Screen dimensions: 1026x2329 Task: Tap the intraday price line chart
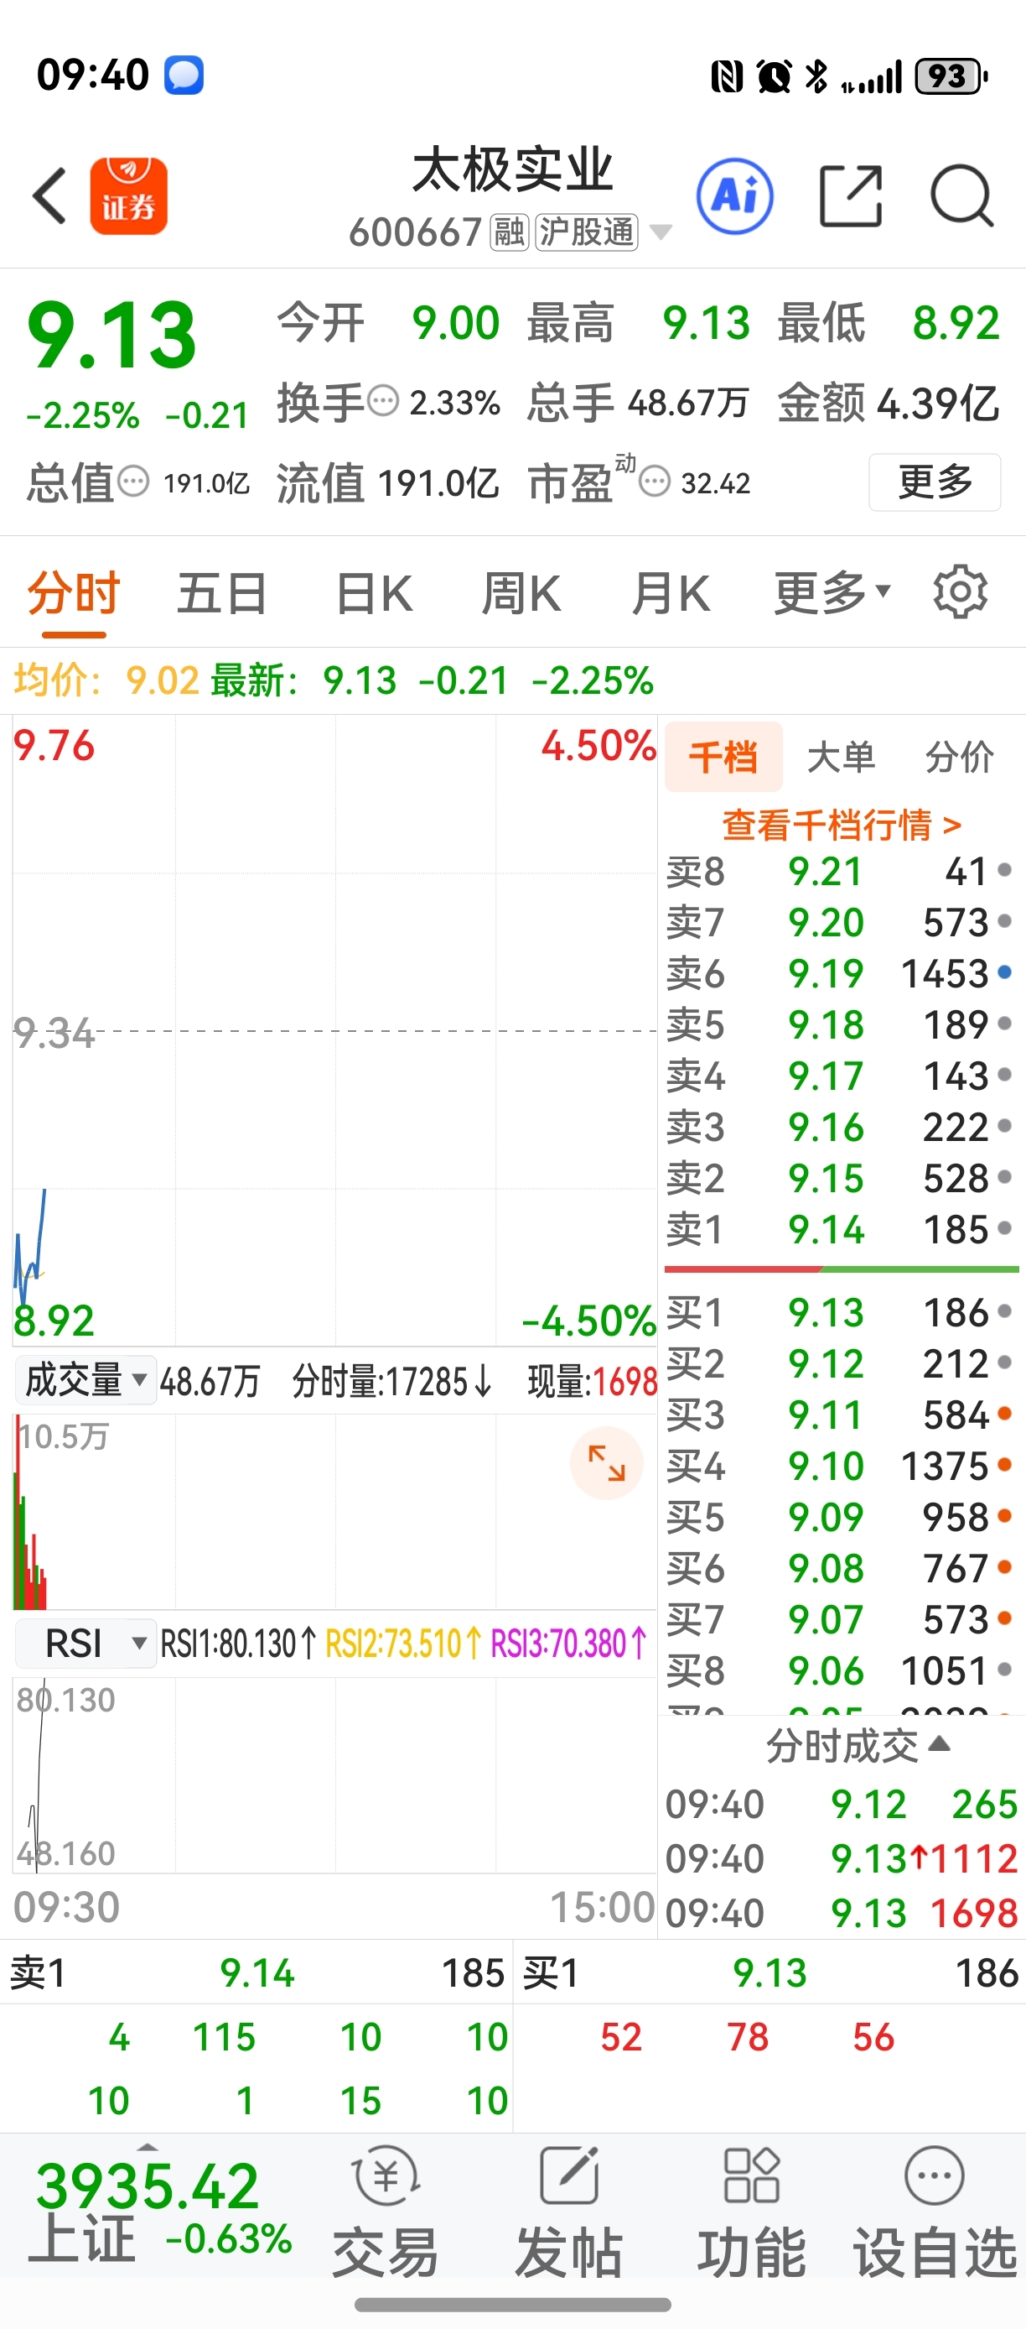[x=335, y=1029]
